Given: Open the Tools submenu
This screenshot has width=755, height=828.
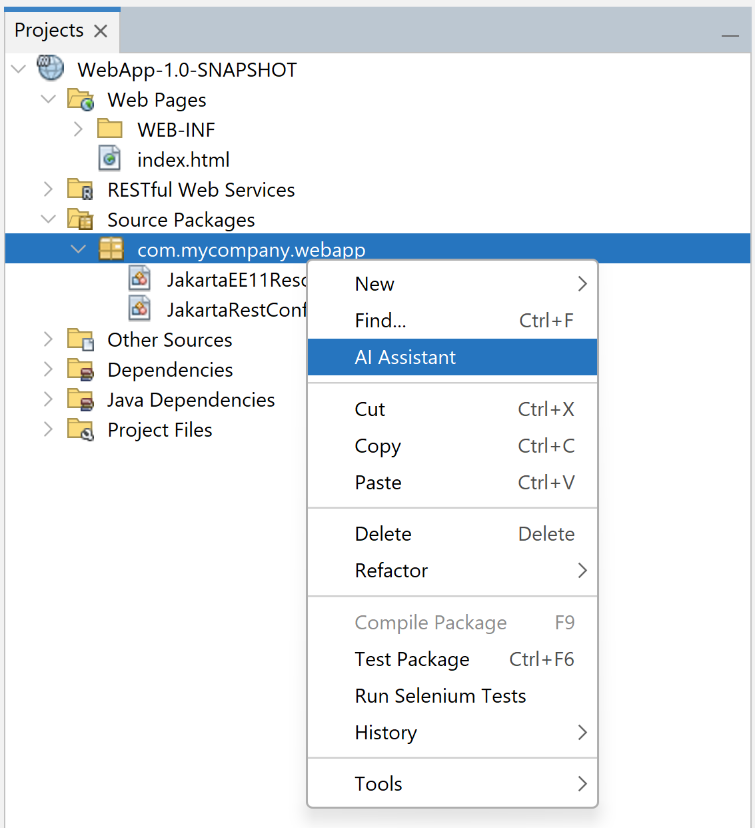Looking at the screenshot, I should click(452, 784).
